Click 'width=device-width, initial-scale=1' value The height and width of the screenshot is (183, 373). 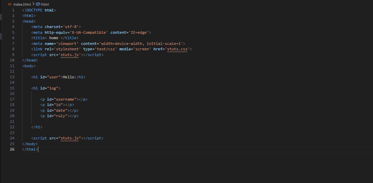click(141, 44)
